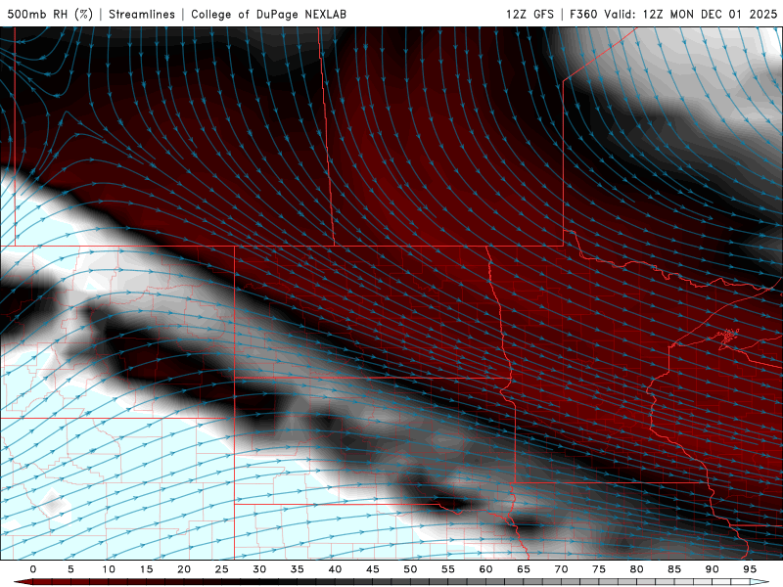Click the color bar label "55"
Viewport: 783px width, 587px height.
coord(448,569)
